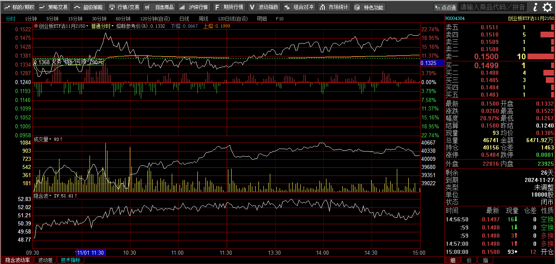Open 组合对冲 portfolio hedge

pyautogui.click(x=299, y=7)
